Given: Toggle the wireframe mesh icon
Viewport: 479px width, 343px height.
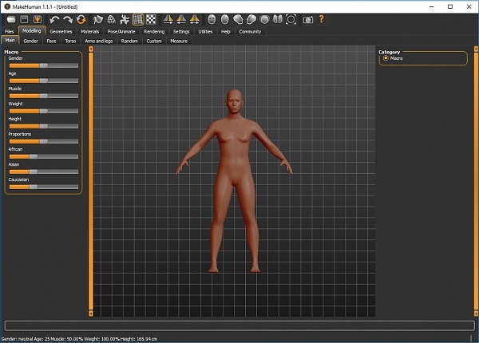Looking at the screenshot, I should click(x=111, y=19).
